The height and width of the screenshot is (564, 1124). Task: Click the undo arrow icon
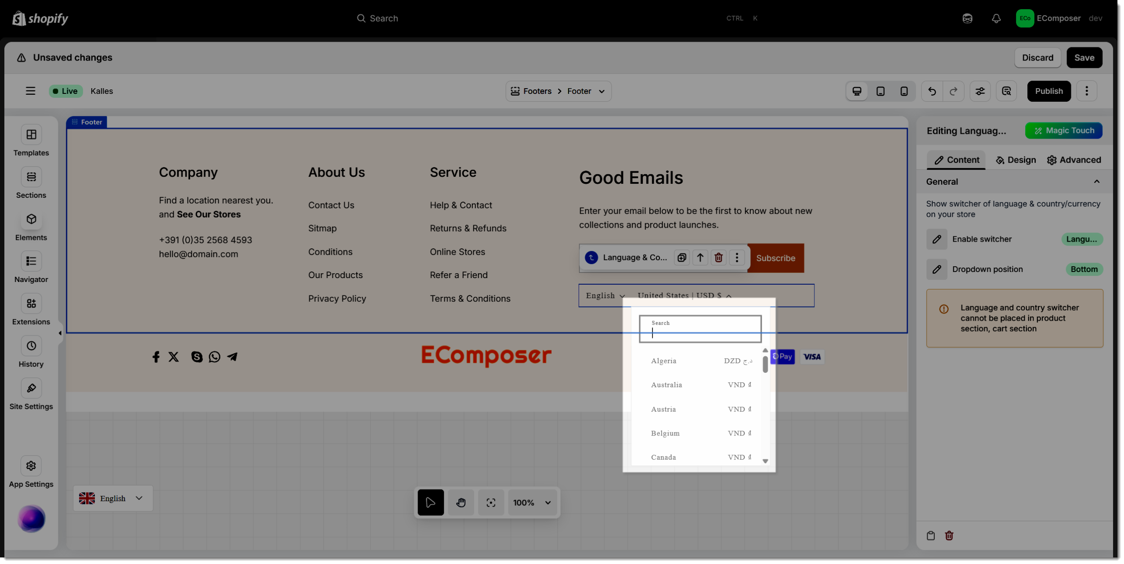click(932, 91)
